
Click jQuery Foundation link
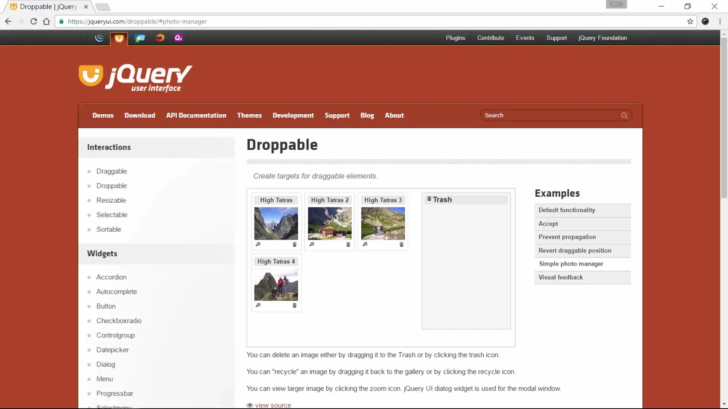(602, 38)
